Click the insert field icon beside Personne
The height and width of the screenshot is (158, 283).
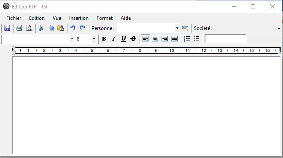pos(185,28)
